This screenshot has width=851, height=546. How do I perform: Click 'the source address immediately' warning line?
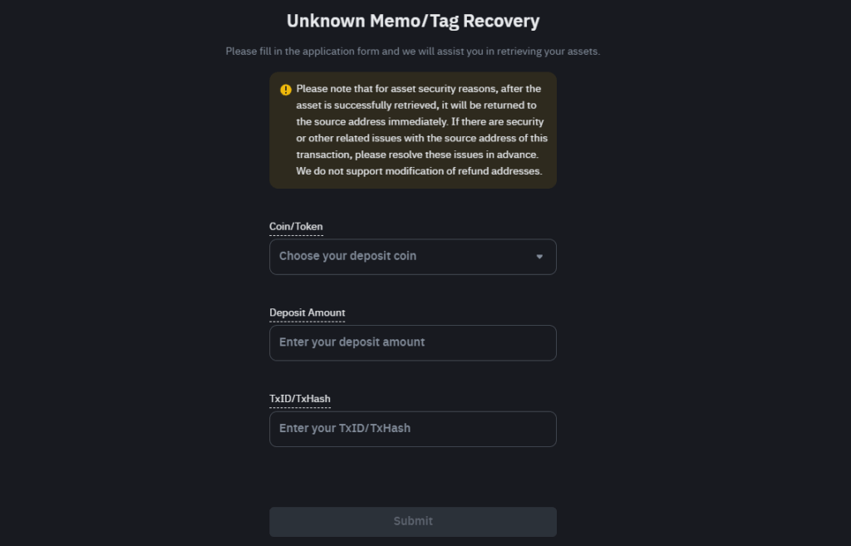[420, 121]
